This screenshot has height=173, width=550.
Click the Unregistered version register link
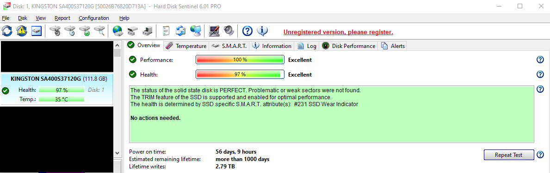[338, 32]
